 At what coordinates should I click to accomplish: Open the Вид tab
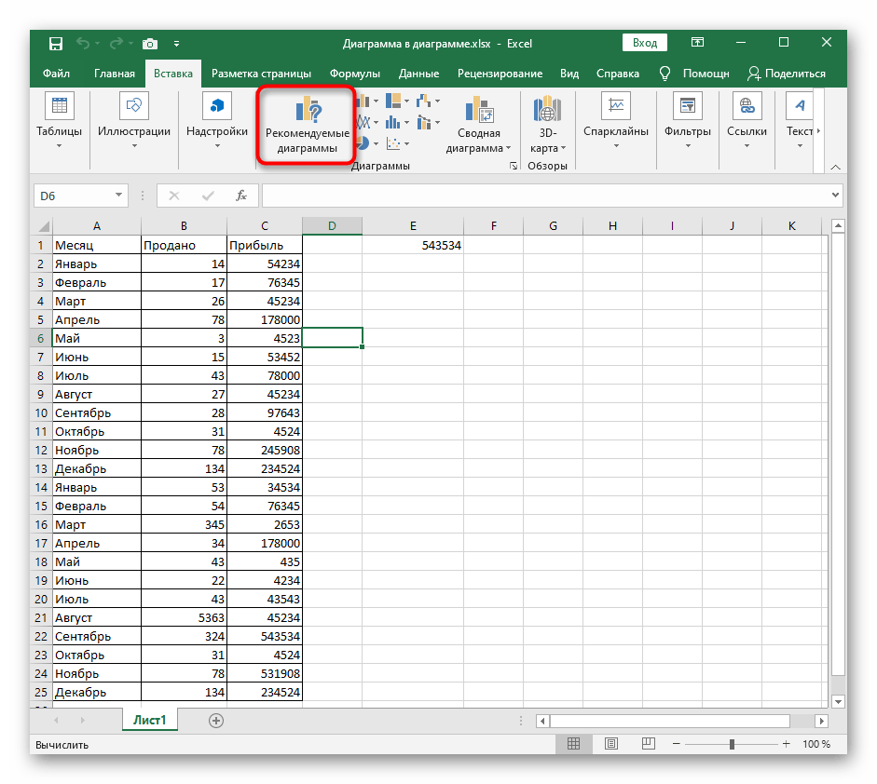(x=569, y=74)
